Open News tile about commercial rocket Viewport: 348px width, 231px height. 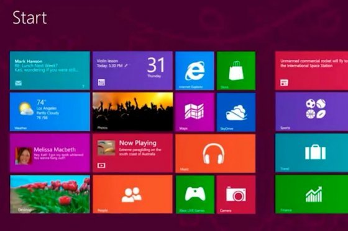[x=311, y=71]
